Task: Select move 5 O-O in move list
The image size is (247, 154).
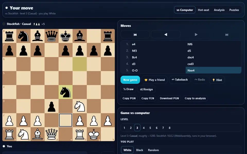Action: 158,70
